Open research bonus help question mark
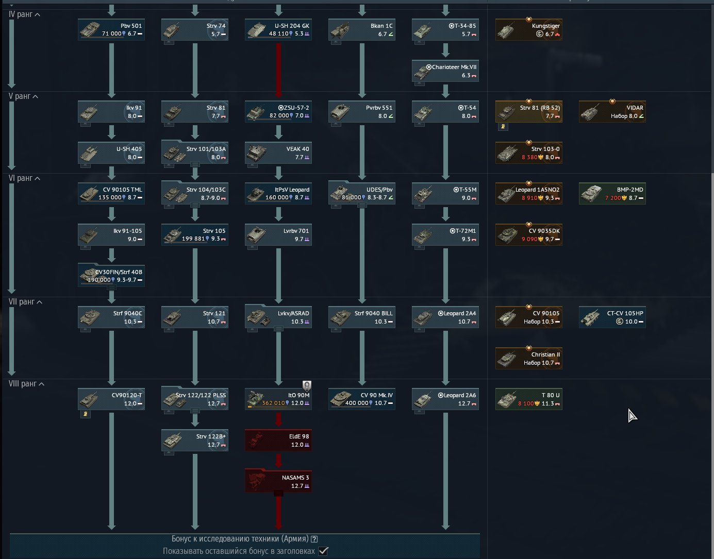This screenshot has height=559, width=714. (314, 539)
